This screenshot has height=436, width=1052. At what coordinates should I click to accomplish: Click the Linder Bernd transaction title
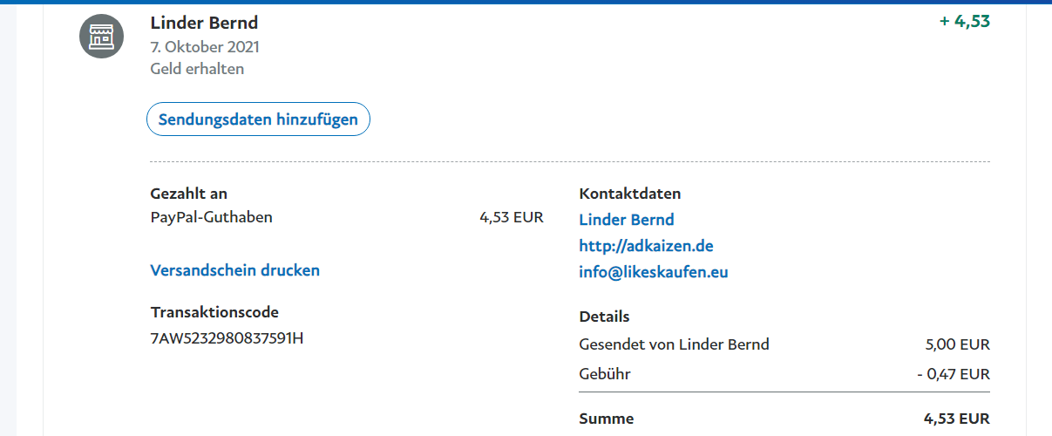point(205,23)
